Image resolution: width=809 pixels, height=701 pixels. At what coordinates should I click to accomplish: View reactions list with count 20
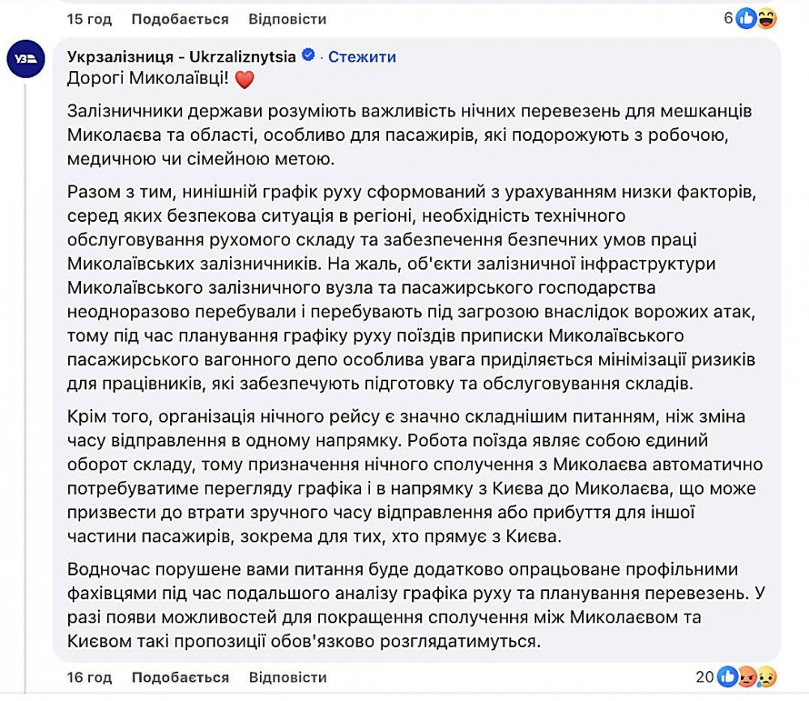coord(705,677)
